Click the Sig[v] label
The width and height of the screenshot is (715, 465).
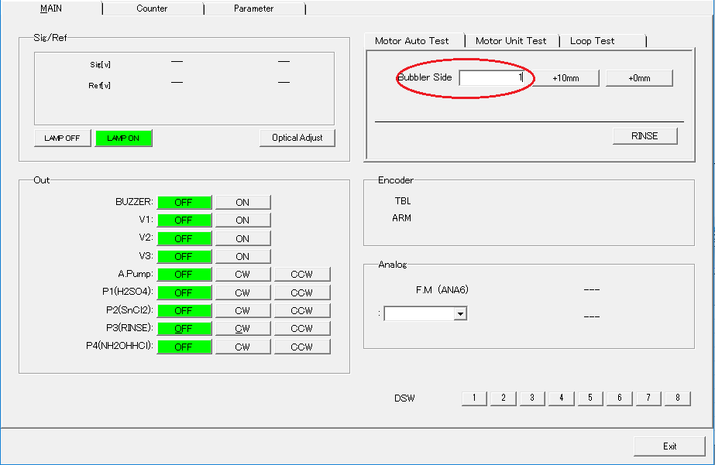(100, 65)
